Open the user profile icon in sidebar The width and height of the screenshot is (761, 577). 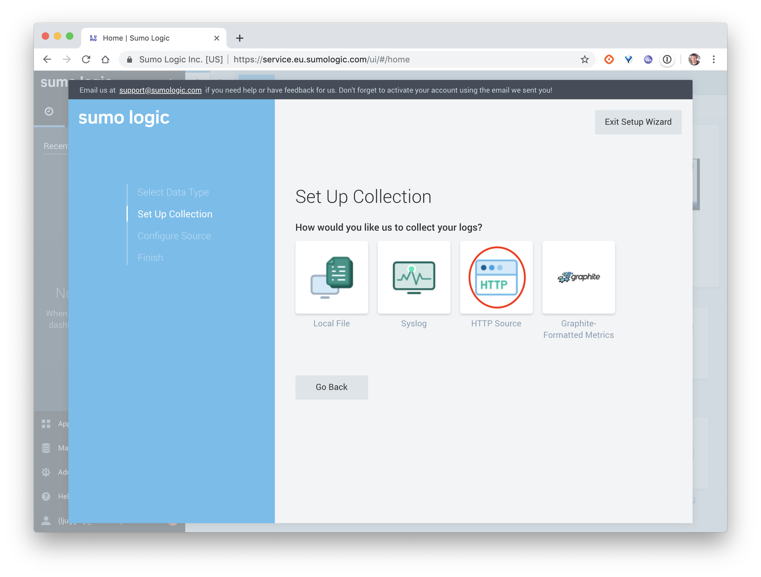point(46,520)
